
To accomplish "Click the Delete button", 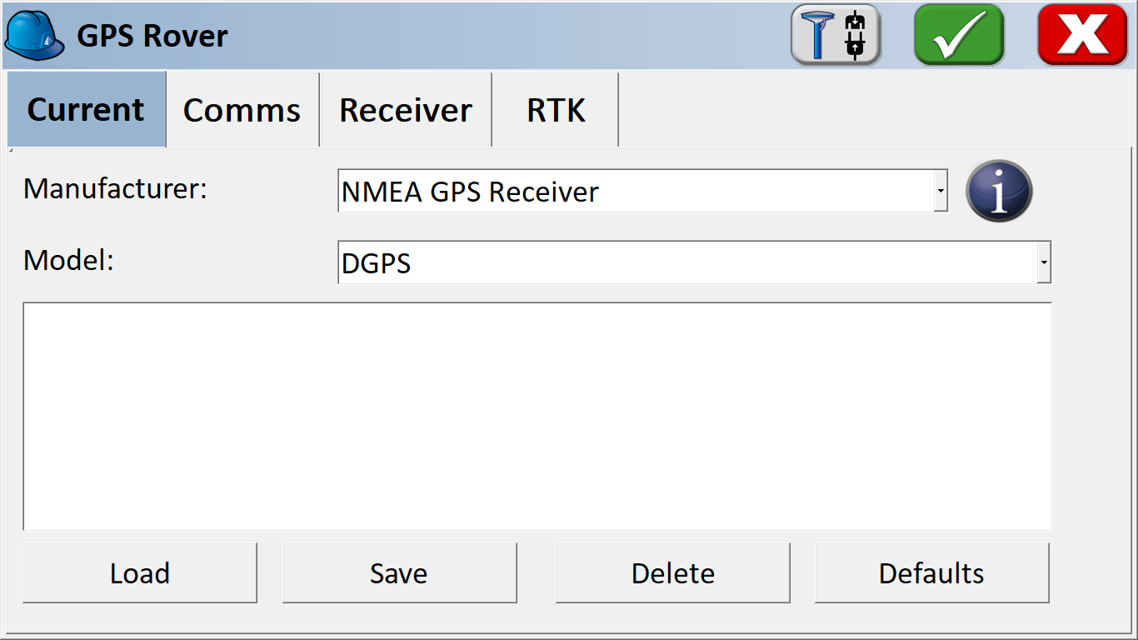I will point(672,572).
